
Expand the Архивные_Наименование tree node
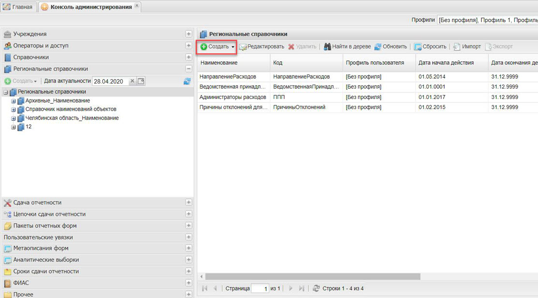coord(14,100)
